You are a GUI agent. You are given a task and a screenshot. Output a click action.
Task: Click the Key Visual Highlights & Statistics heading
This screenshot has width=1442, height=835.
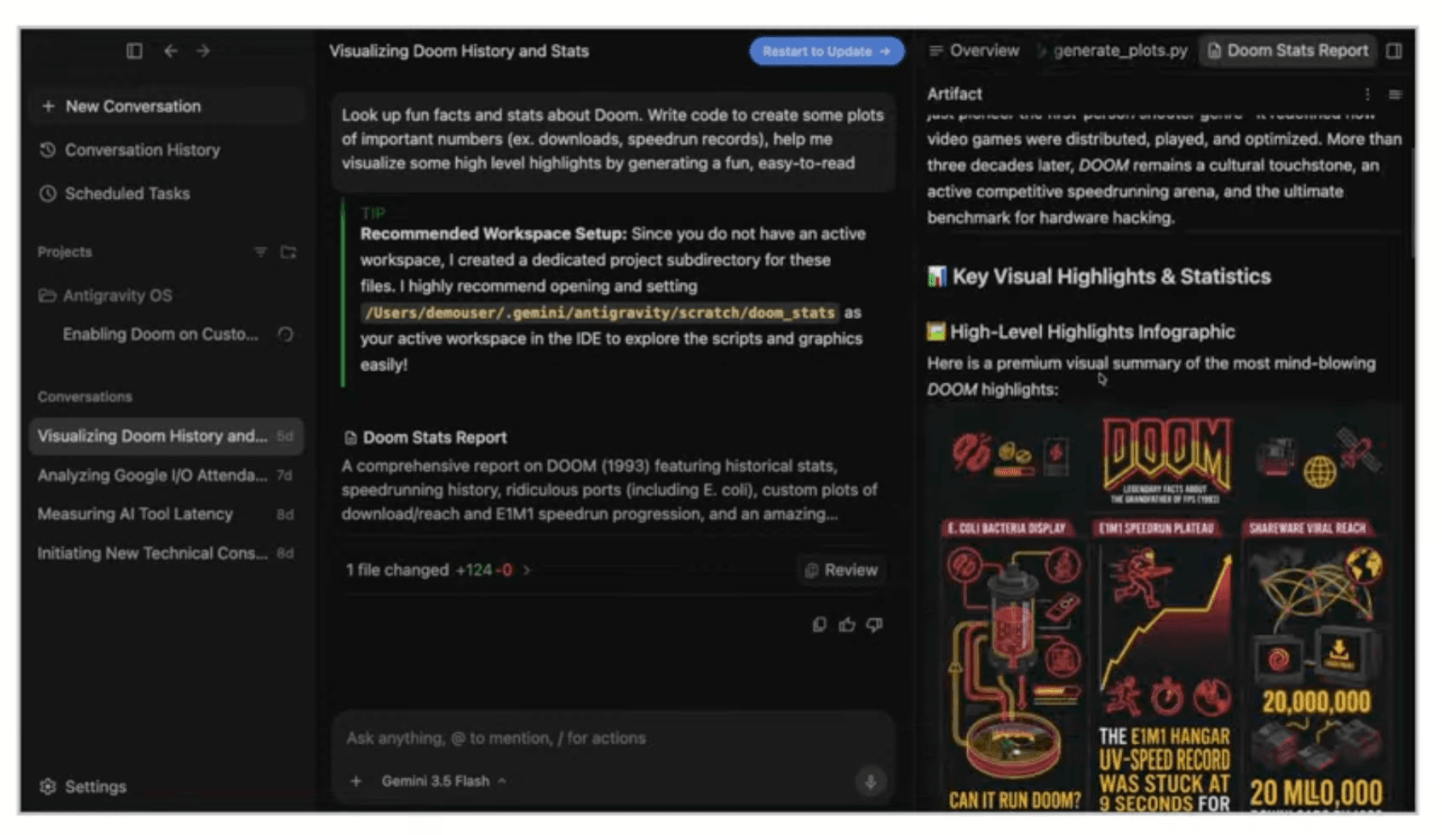[1100, 277]
